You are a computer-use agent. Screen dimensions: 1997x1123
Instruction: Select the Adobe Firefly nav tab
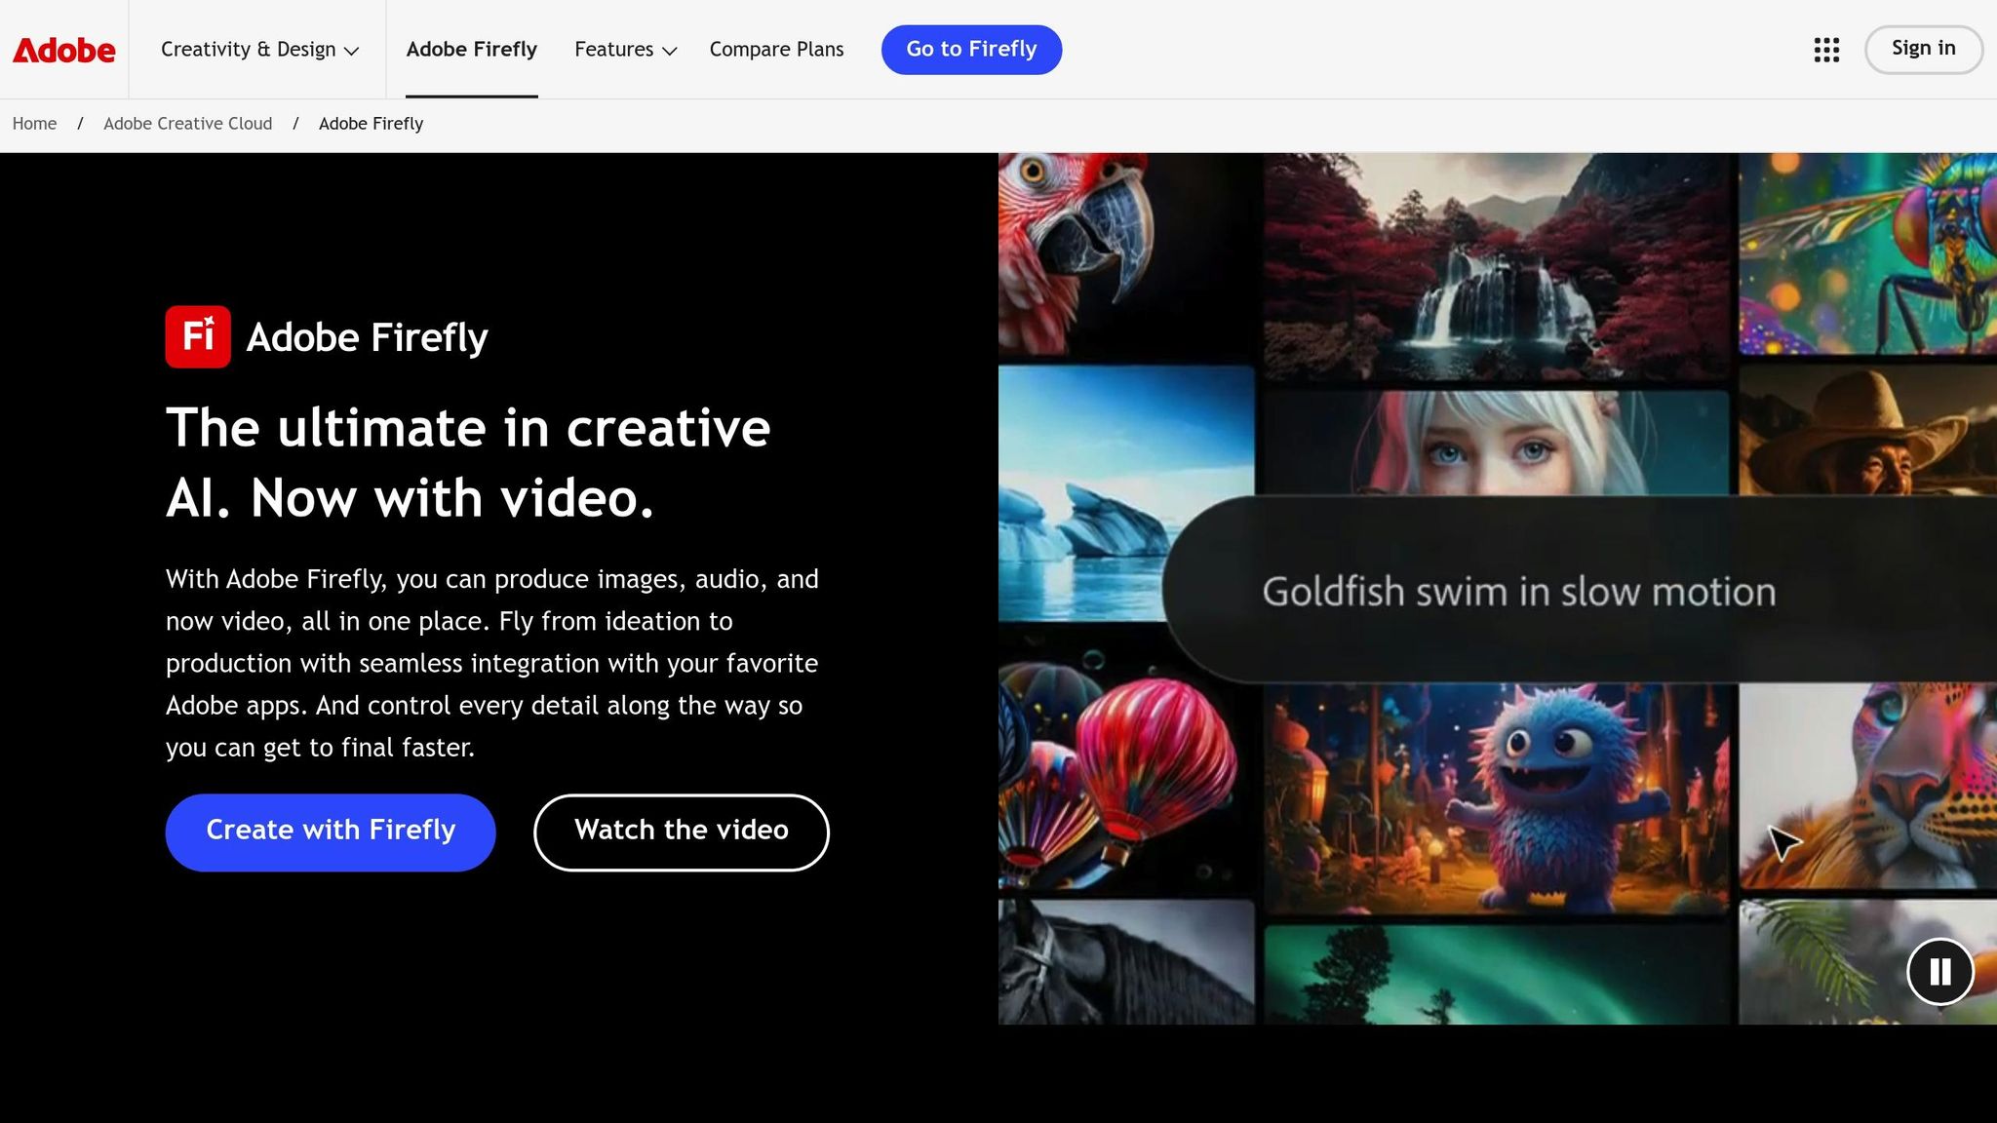coord(471,50)
